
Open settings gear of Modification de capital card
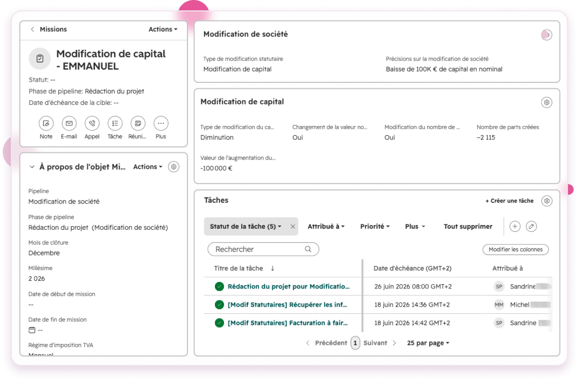(x=547, y=102)
